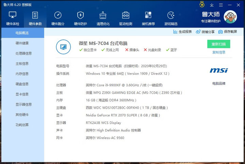
Task: Click the round computer monitor icon
Action: click(x=63, y=47)
